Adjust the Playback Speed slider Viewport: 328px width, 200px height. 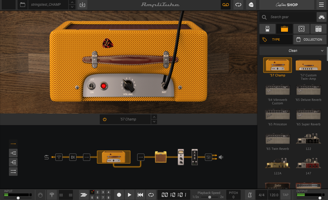(x=210, y=197)
